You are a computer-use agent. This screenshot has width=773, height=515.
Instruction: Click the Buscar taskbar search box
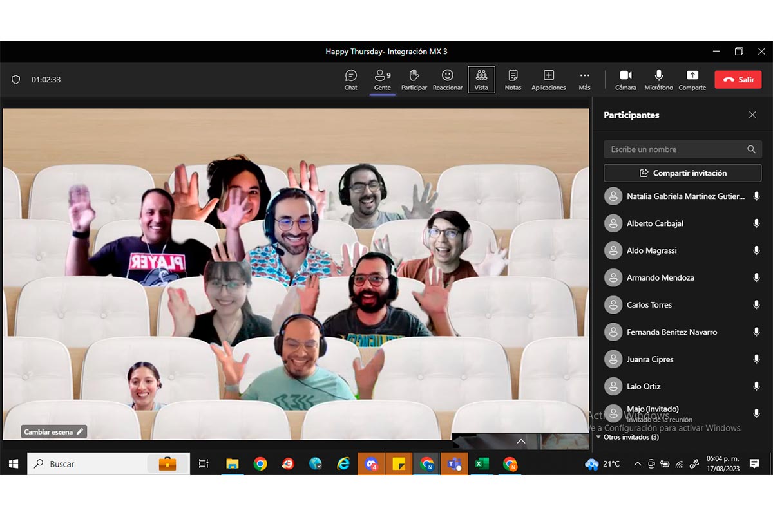click(108, 464)
